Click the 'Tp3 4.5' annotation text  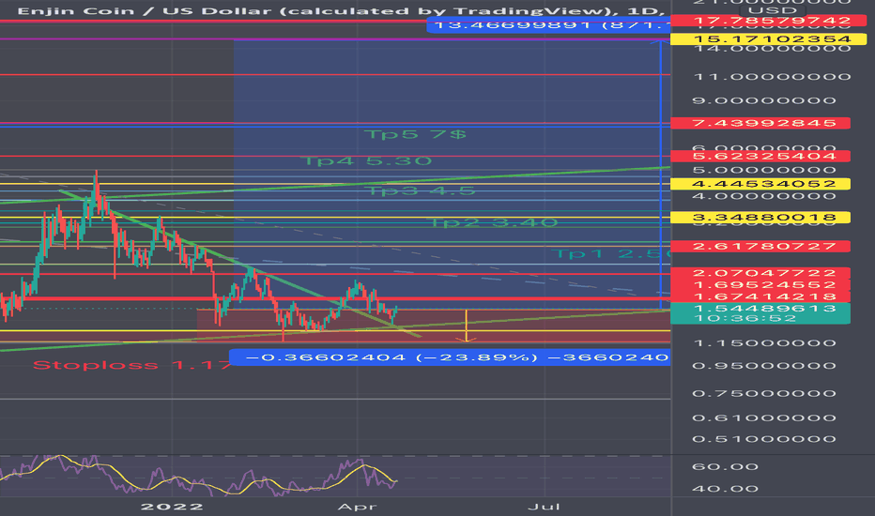pos(420,190)
